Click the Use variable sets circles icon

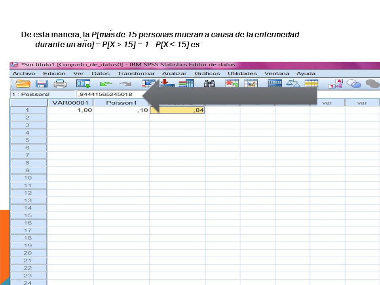354,84
